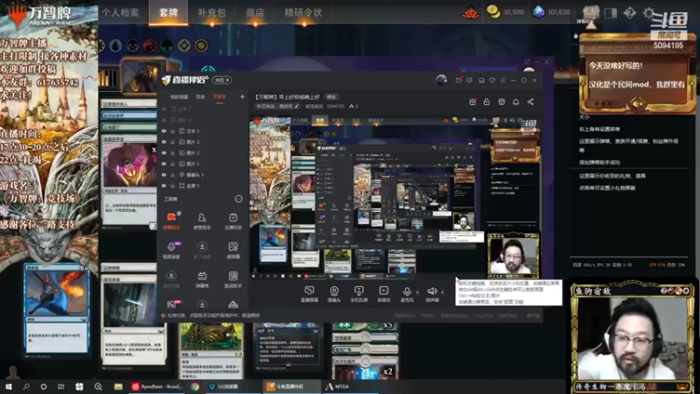Click user avatar in streaming companion title bar

442,80
